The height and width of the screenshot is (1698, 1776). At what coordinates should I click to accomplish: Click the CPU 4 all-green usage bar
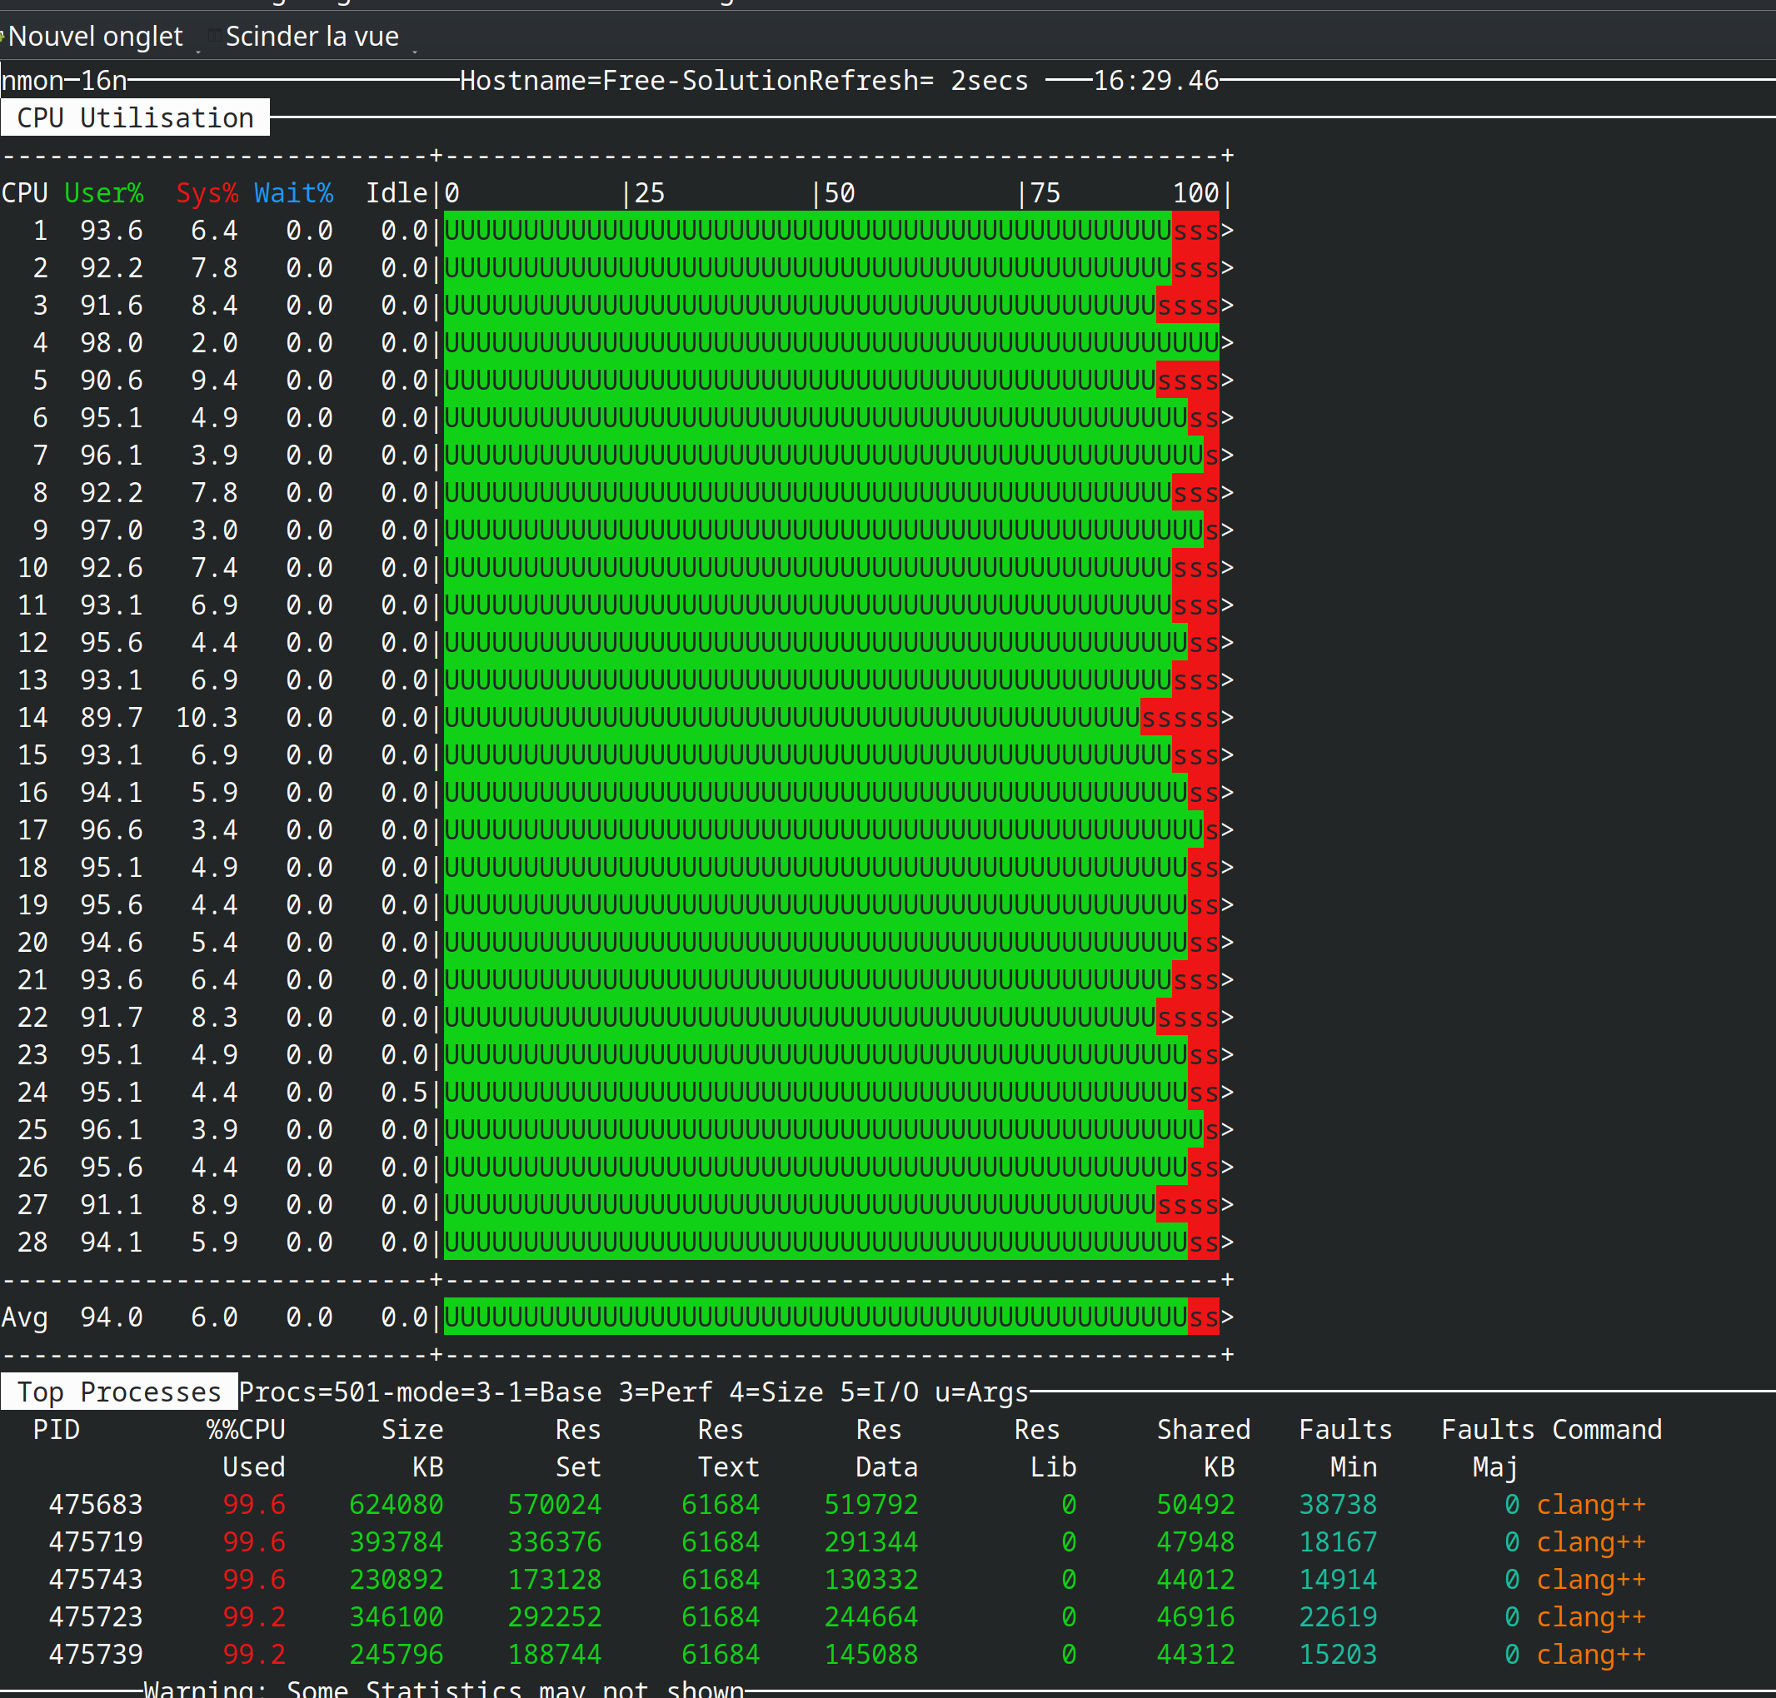pos(830,343)
